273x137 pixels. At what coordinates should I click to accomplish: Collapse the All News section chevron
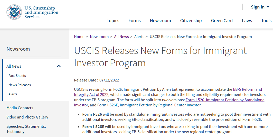[x=59, y=66]
